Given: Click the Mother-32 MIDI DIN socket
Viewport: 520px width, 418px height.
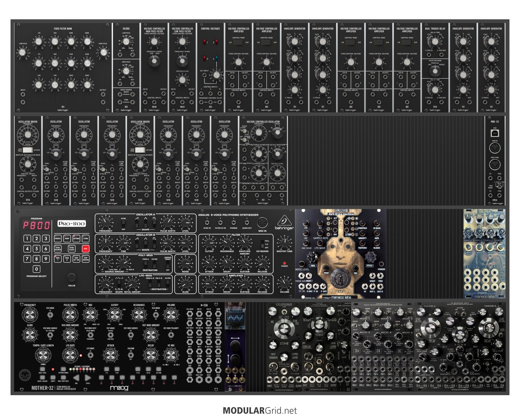Looking at the screenshot, I should [25, 375].
